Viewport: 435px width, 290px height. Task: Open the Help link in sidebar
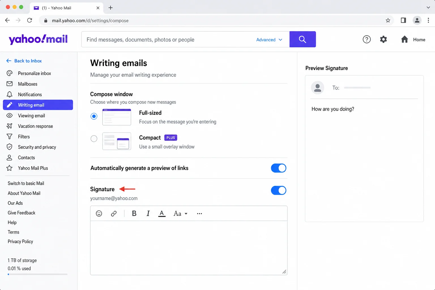(x=12, y=222)
